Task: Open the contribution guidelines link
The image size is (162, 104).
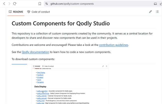Action: pos(113,45)
